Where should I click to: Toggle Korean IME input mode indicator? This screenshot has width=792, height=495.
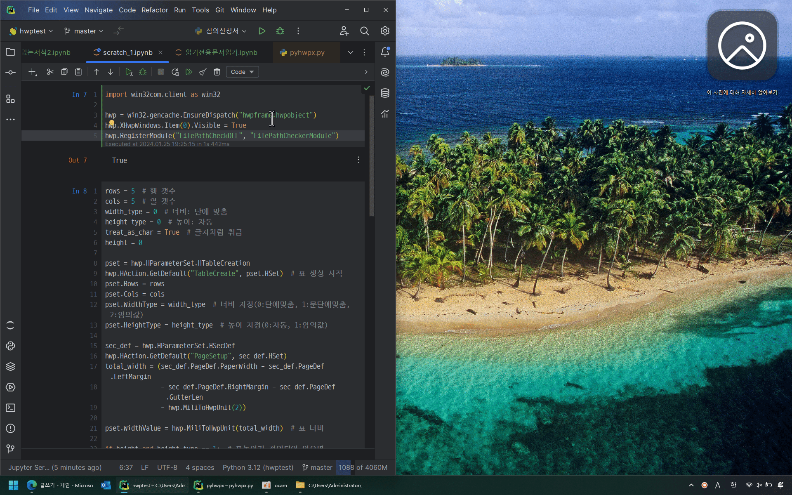click(733, 485)
